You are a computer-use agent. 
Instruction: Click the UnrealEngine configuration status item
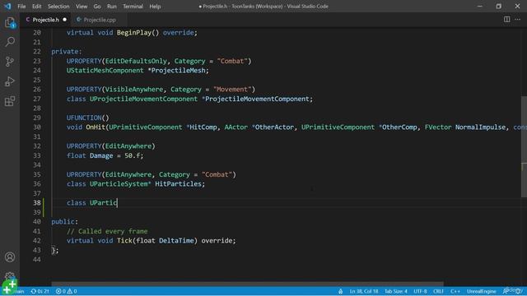pos(481,291)
